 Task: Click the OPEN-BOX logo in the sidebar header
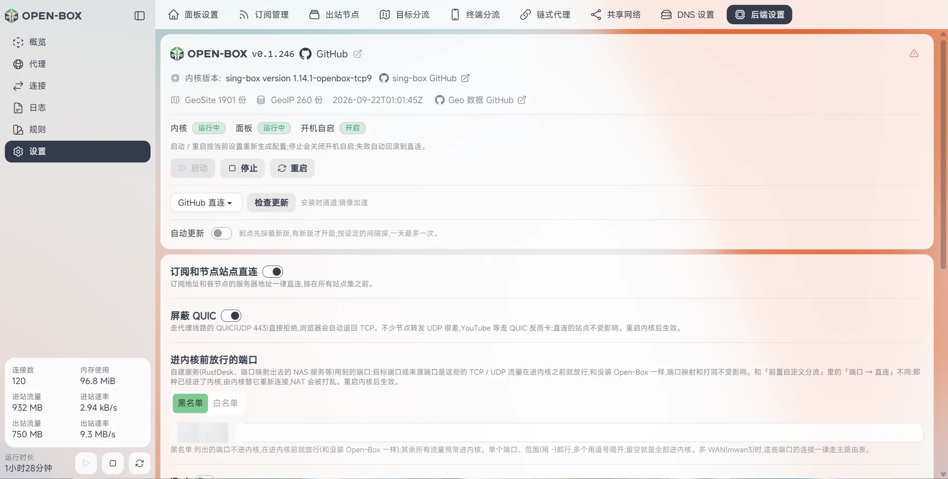pyautogui.click(x=43, y=16)
